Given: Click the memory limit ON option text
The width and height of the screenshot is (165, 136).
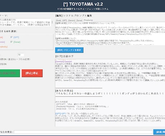Looking at the screenshot, I should (x=15, y=59).
